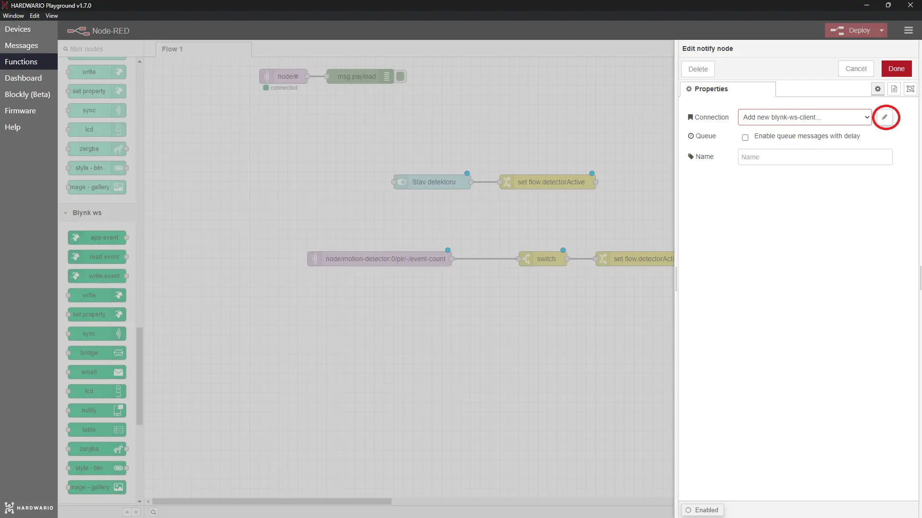Open the Help section
This screenshot has width=922, height=518.
click(29, 127)
